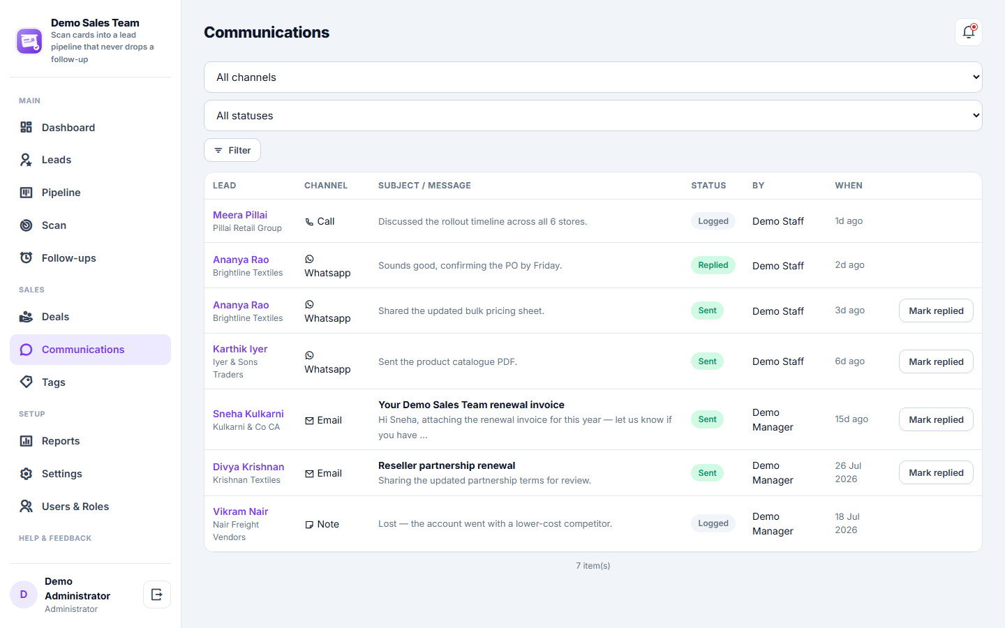Click the '7 item(s)' count text
The height and width of the screenshot is (628, 1005).
[593, 566]
